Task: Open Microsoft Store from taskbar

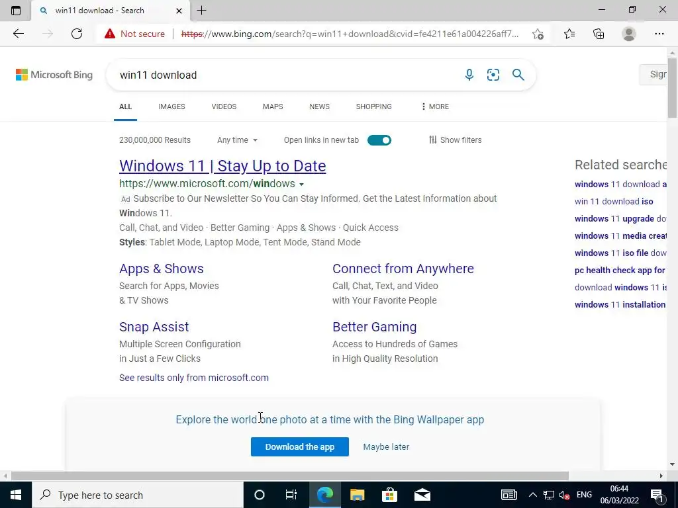Action: [389, 495]
